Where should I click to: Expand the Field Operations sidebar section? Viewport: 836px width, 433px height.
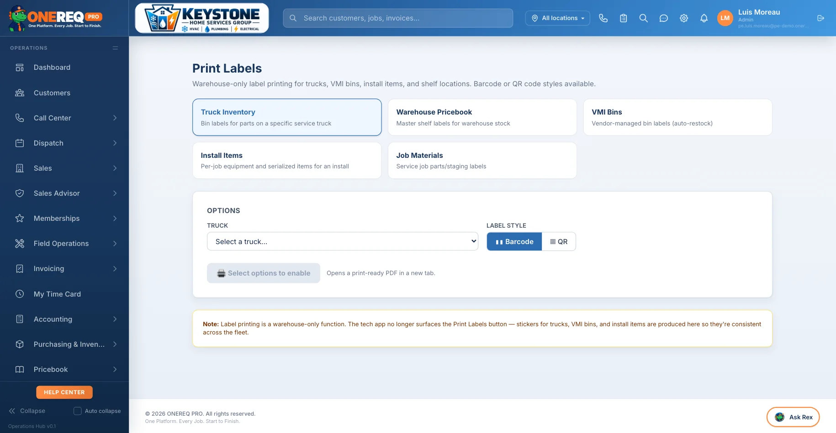tap(64, 244)
